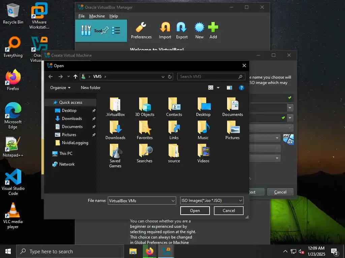The width and height of the screenshot is (345, 258).
Task: Select the Documents folder in file pane
Action: click(x=232, y=107)
